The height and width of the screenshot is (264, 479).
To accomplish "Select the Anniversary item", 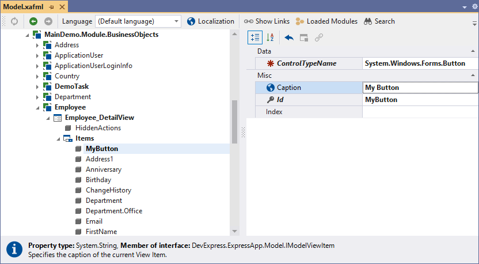I will [104, 169].
